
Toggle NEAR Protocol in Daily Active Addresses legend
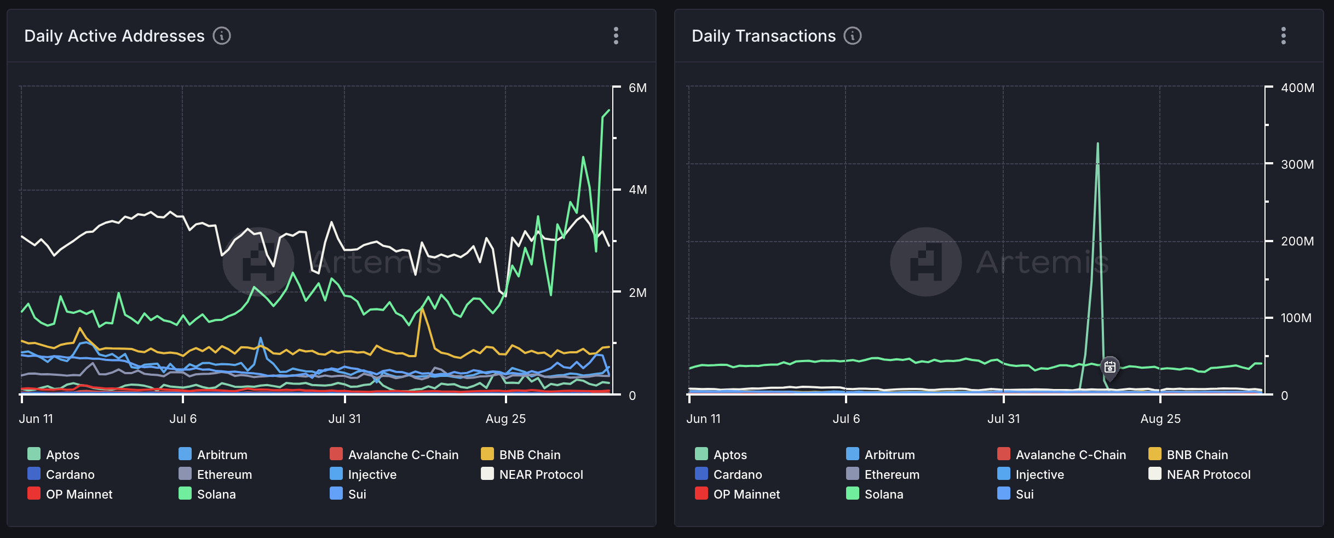pos(540,474)
